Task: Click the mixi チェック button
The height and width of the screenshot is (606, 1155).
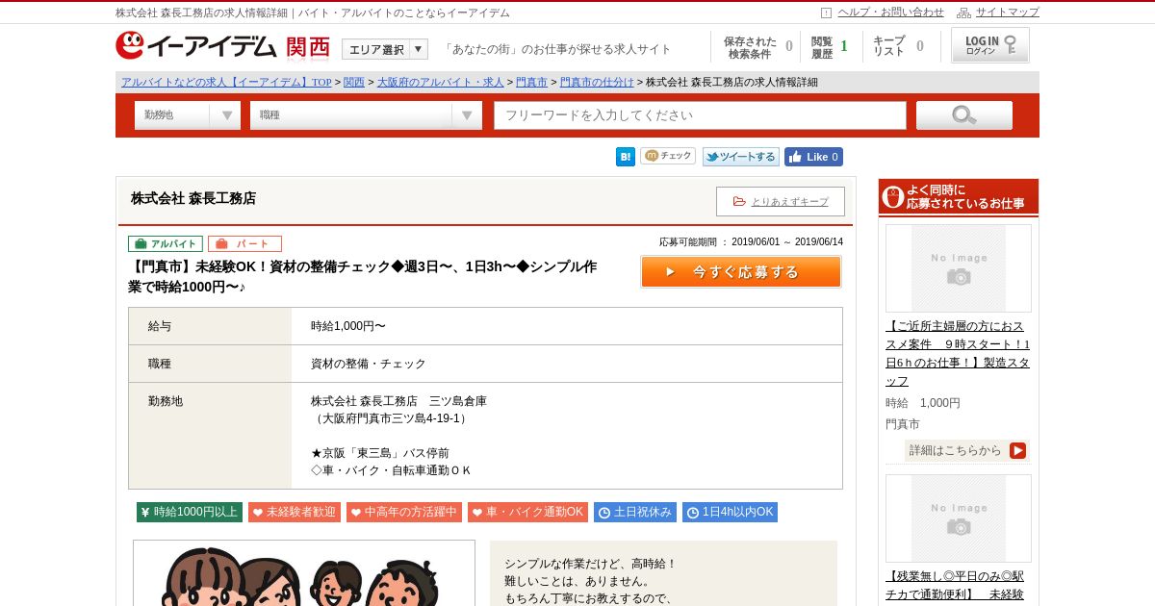Action: (668, 156)
